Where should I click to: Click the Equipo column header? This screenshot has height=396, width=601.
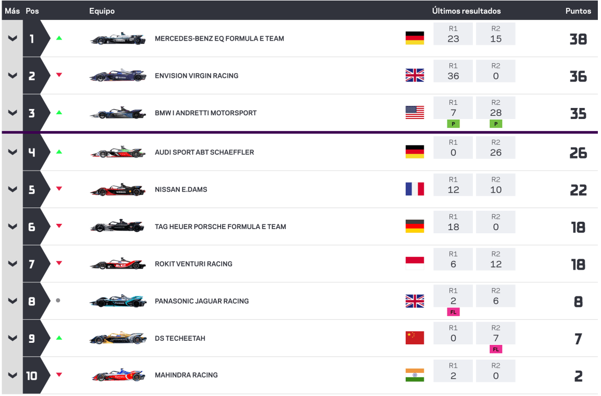tap(102, 11)
